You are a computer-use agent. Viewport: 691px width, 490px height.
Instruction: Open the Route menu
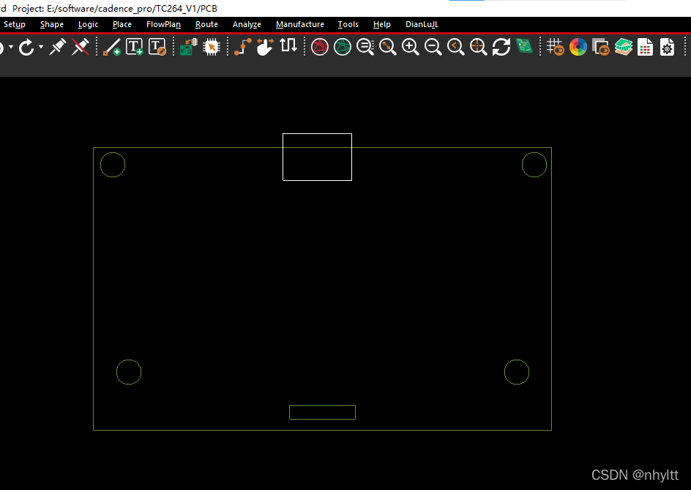[206, 24]
